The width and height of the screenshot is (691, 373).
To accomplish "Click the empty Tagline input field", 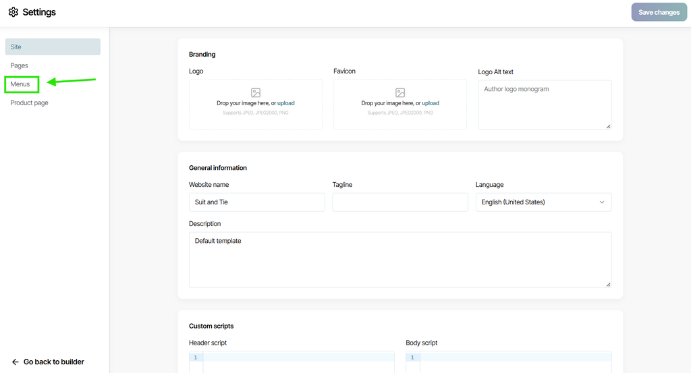I will [400, 202].
